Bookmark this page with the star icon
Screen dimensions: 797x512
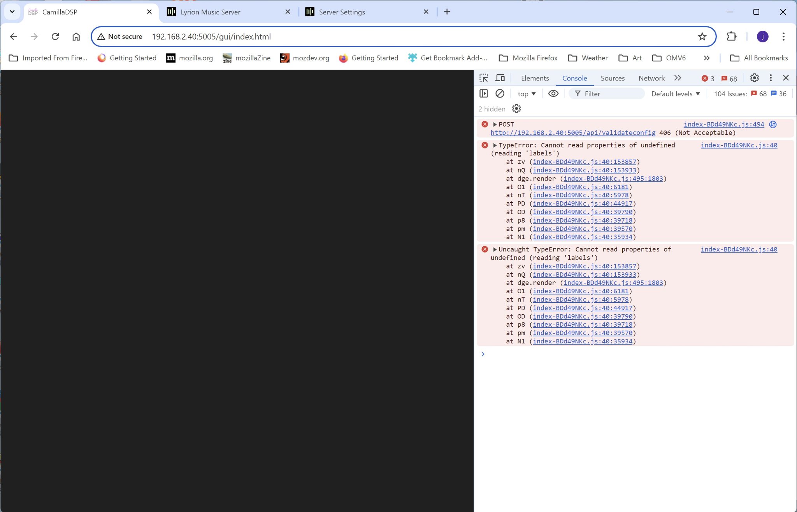coord(702,37)
